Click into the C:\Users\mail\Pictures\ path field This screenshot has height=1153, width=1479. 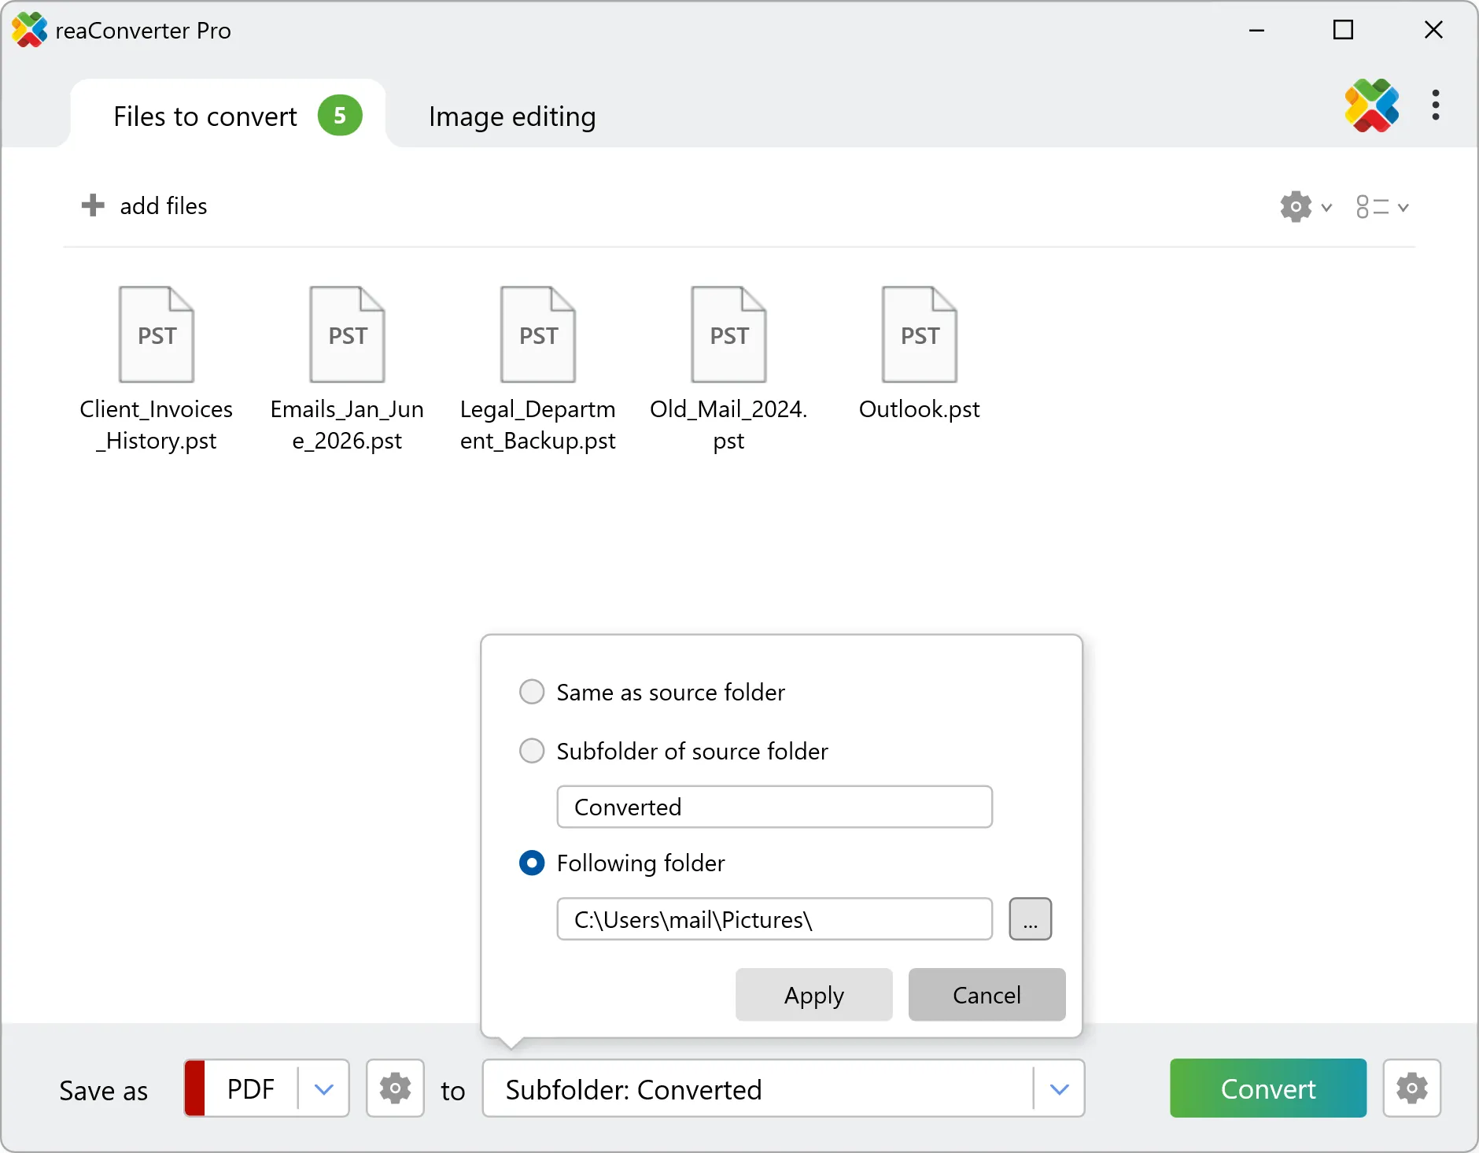[774, 918]
